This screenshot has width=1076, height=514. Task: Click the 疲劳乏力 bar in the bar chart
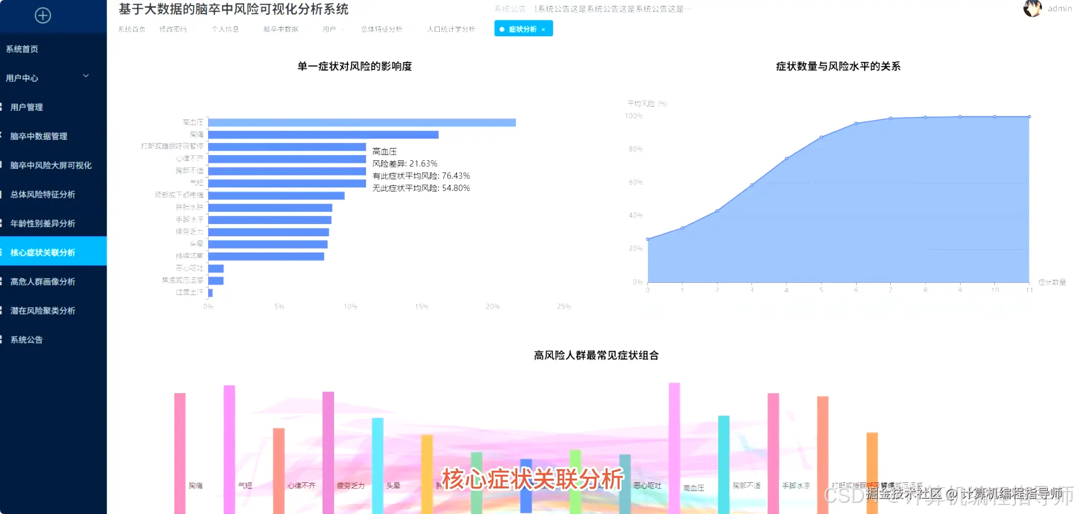pyautogui.click(x=268, y=232)
